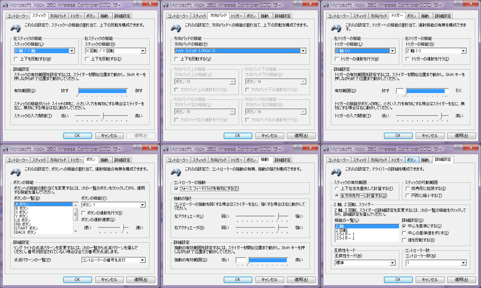This screenshot has width=481, height=288.
Task: Click the title-bar controller icon of the トリガー window
Action: tap(326, 5)
